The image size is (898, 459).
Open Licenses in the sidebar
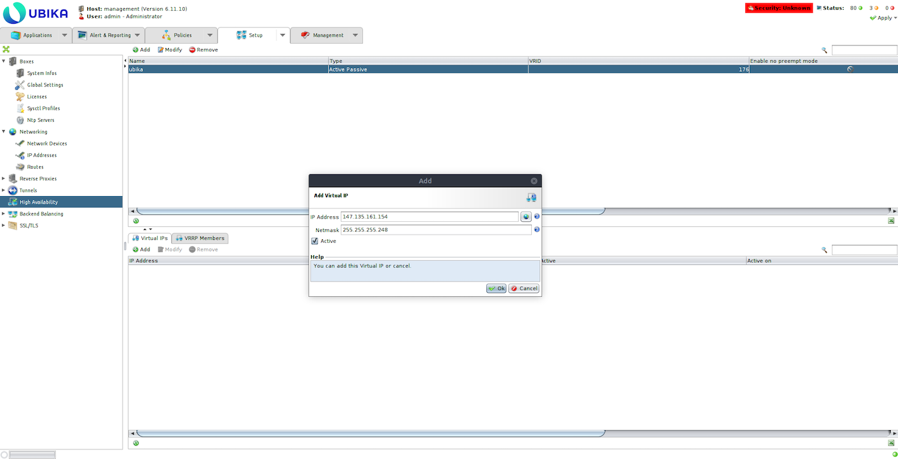tap(37, 97)
